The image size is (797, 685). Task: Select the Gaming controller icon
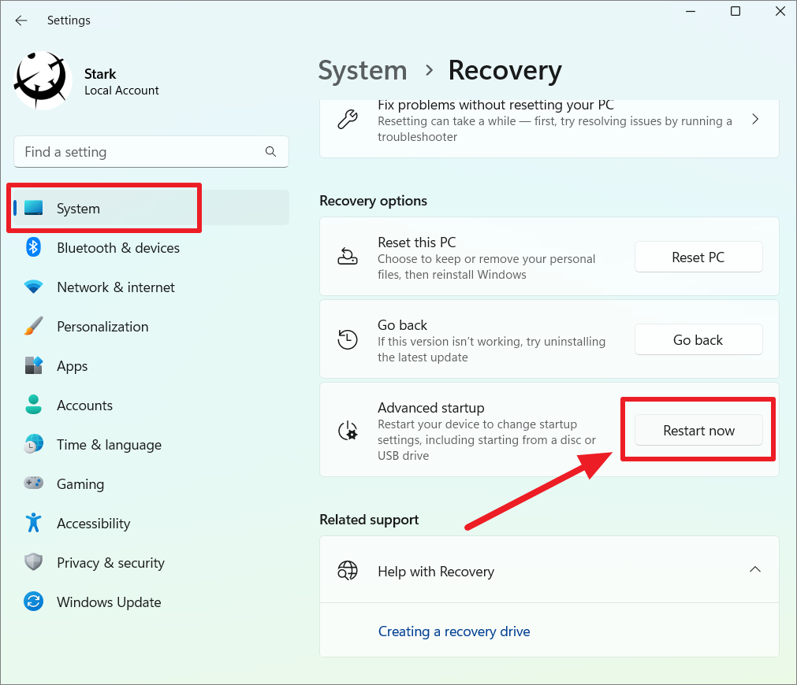pyautogui.click(x=33, y=484)
